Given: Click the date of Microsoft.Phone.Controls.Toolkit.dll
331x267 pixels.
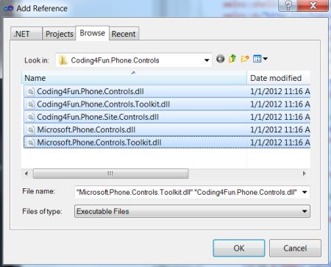Looking at the screenshot, I should 280,143.
